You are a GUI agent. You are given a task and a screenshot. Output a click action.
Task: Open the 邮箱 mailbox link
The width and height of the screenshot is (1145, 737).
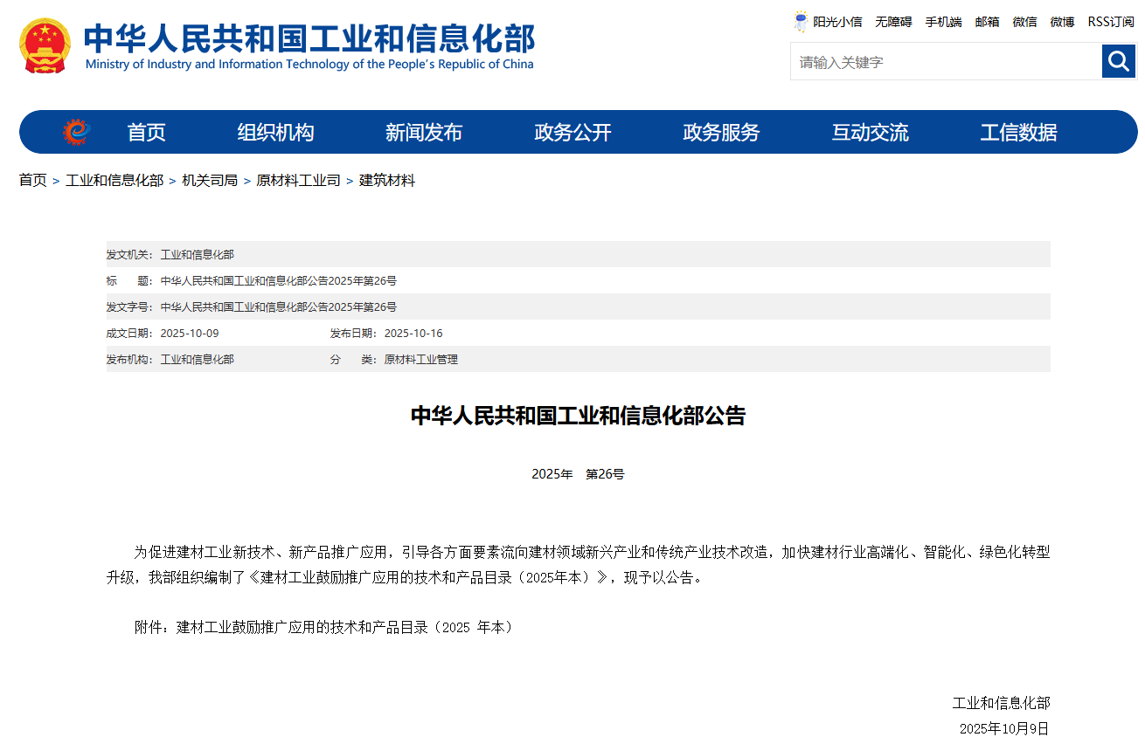click(987, 22)
